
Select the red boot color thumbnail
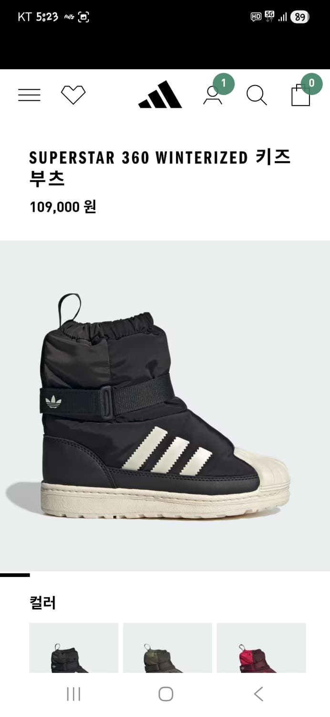point(261,648)
